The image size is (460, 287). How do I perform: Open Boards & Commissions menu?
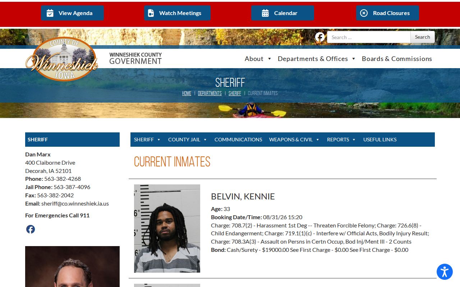[x=397, y=58]
